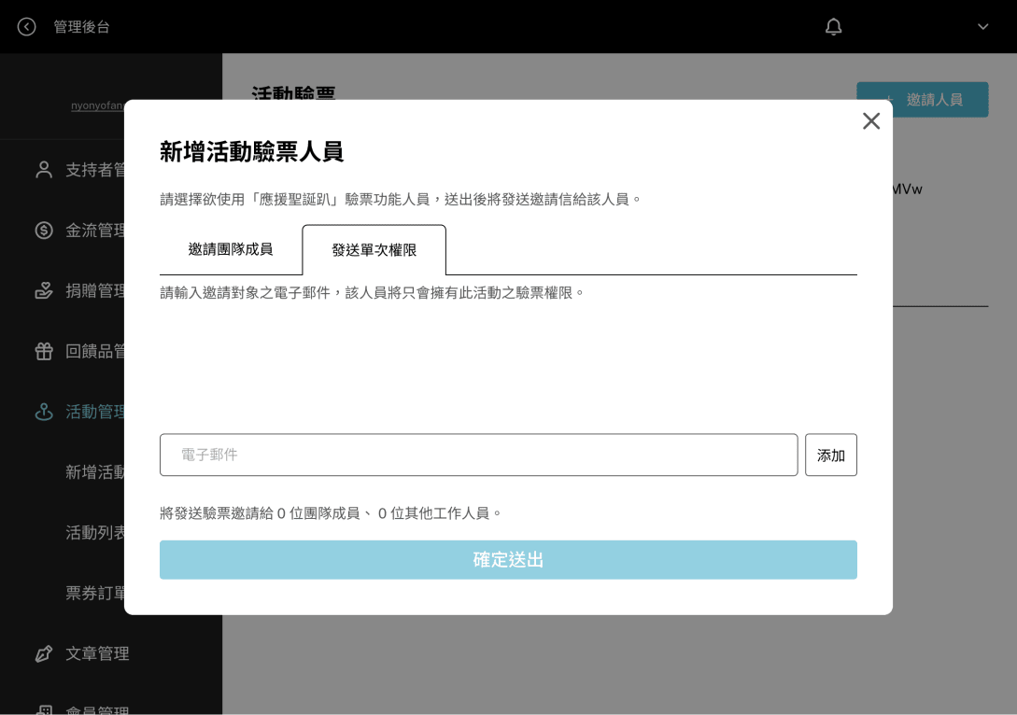This screenshot has height=715, width=1017.
Task: Open the 票券訂單 submenu item
Action: [94, 593]
